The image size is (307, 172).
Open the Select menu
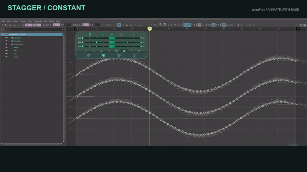16,21
